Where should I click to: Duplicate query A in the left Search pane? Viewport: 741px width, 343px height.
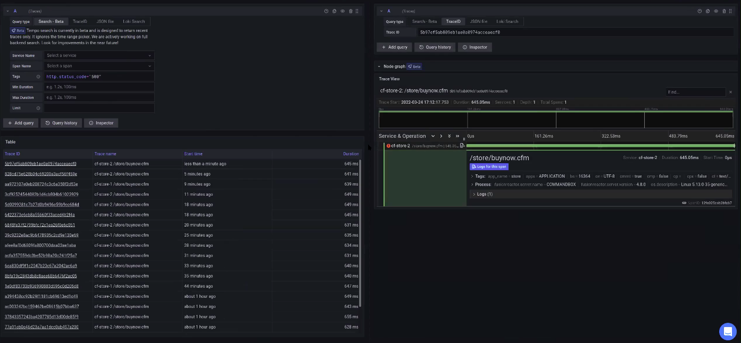(334, 11)
